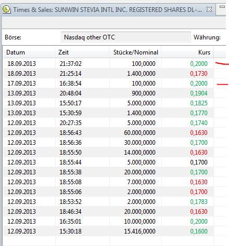Minimize the Times & Sales panel
Screen dimensions: 229x246
click(222, 7)
